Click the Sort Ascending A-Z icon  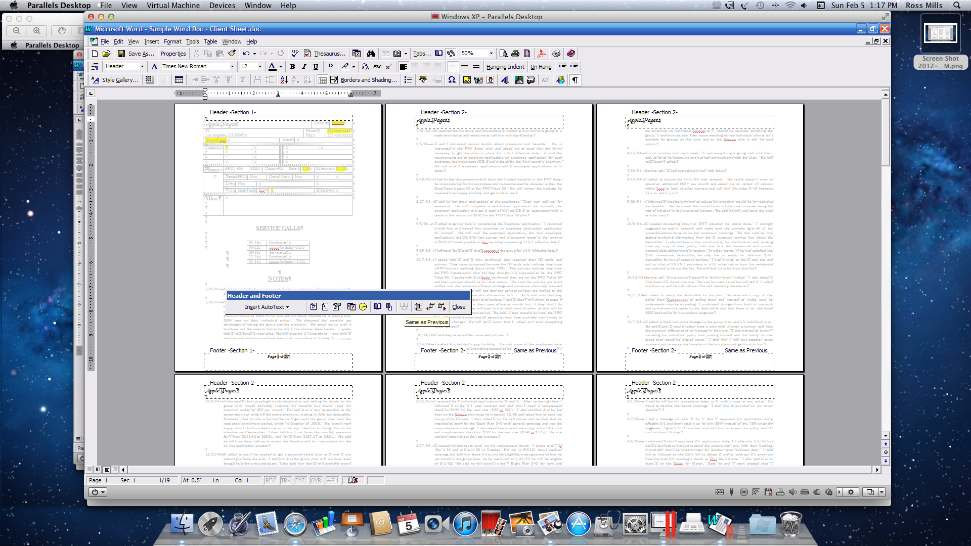pyautogui.click(x=284, y=80)
